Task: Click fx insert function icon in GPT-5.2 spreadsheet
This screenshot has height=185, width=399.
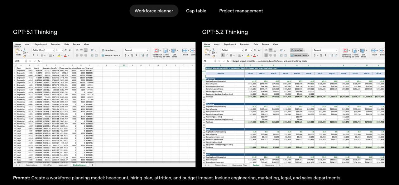Action: 228,61
